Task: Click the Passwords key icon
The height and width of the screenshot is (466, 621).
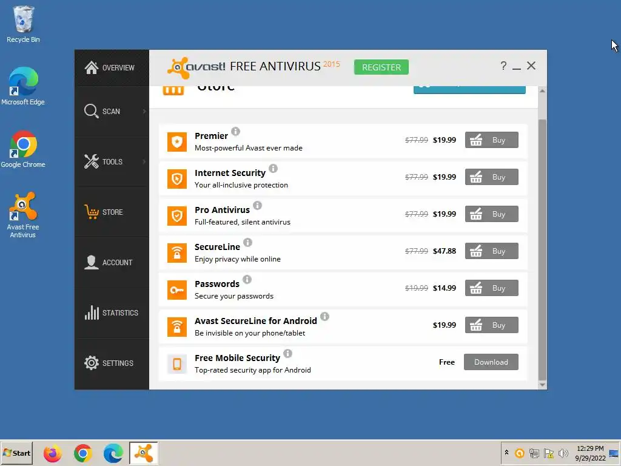Action: 176,290
